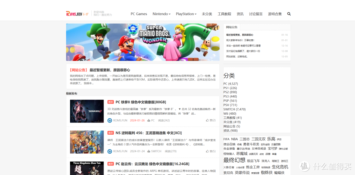
Task: Open sidebar notice 最近暂缓更新 dated 01-16
Action: 240,35
